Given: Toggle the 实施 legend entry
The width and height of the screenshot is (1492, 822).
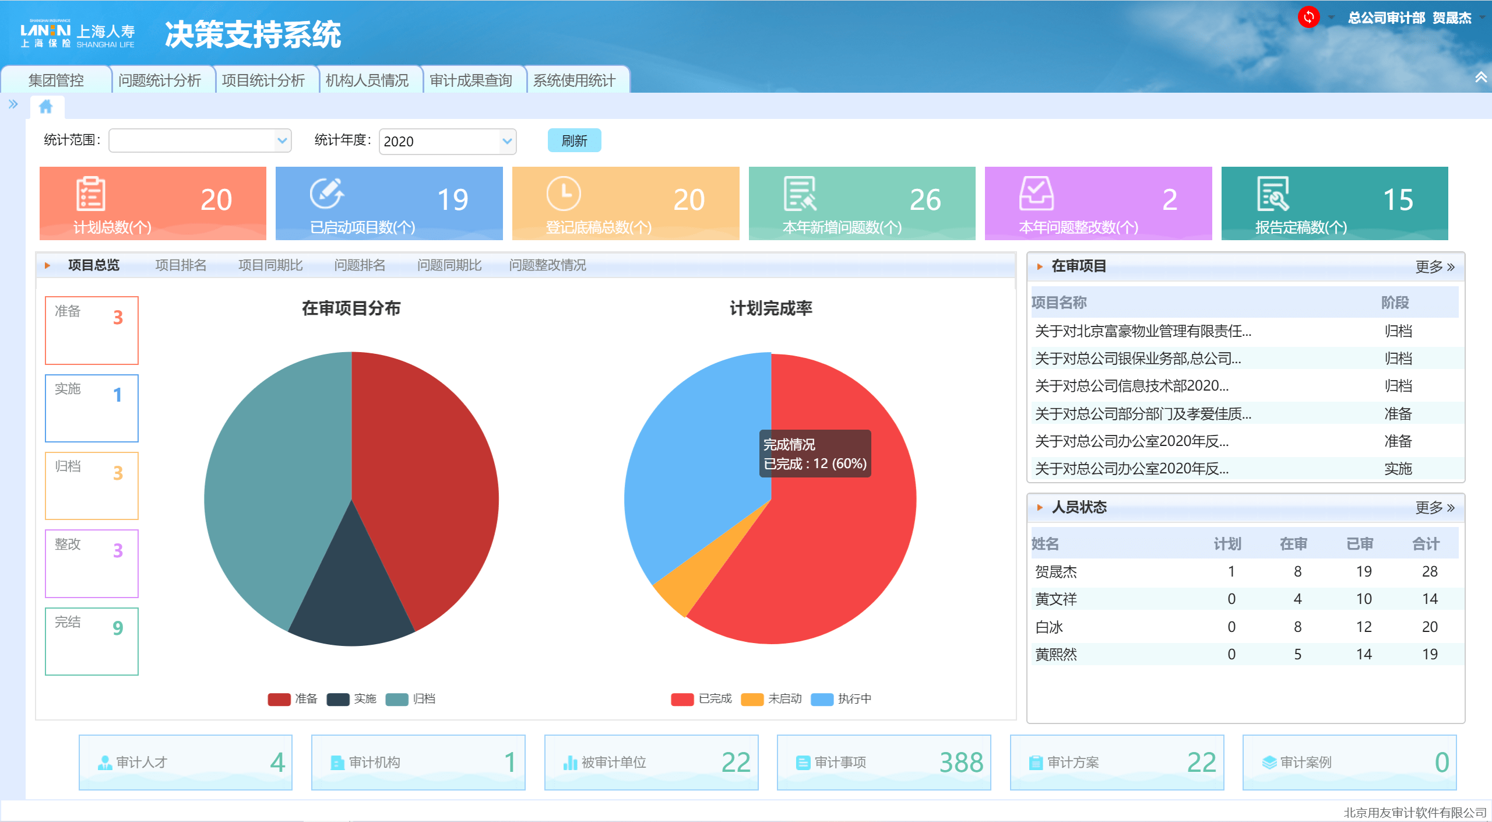Looking at the screenshot, I should [x=351, y=698].
